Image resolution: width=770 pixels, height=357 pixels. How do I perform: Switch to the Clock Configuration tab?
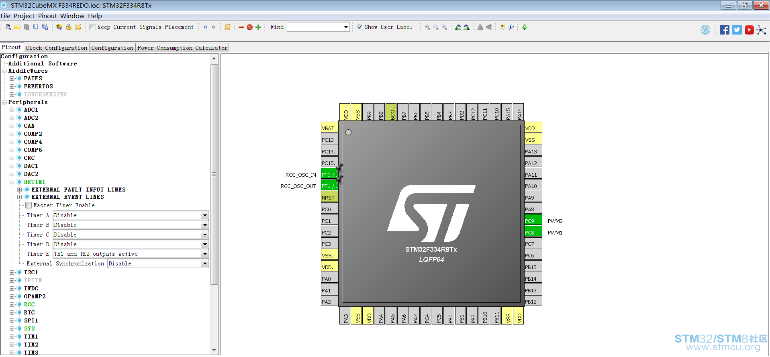point(57,48)
